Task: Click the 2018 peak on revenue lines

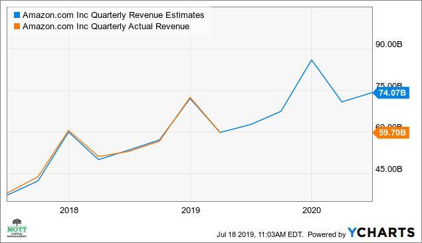Action: 68,131
